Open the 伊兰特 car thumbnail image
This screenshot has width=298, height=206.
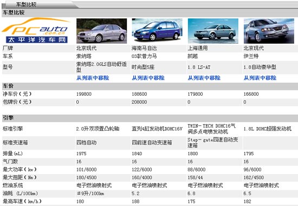coord(269,31)
